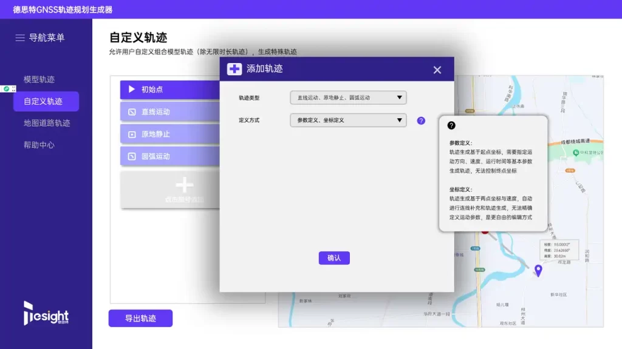Image resolution: width=622 pixels, height=349 pixels.
Task: Click the 圆弧运动 row icon
Action: tap(132, 157)
